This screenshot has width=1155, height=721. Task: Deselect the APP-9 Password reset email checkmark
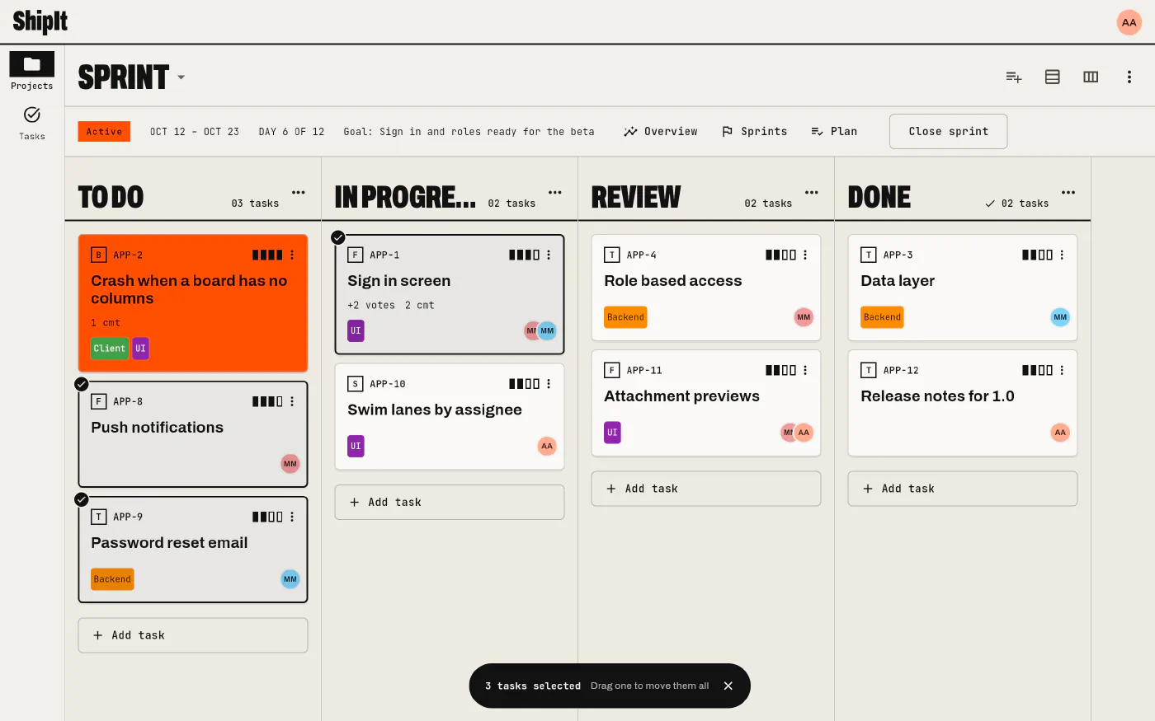pos(82,499)
